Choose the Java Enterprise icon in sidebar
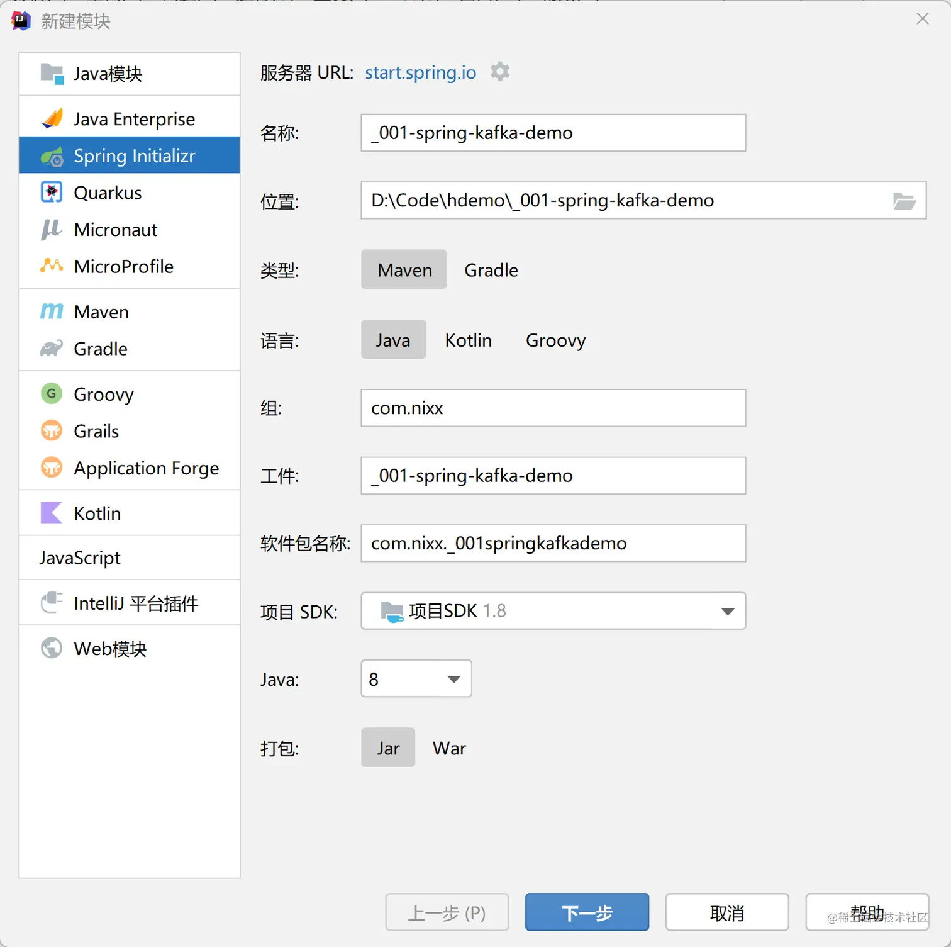Viewport: 951px width, 947px height. 52,118
